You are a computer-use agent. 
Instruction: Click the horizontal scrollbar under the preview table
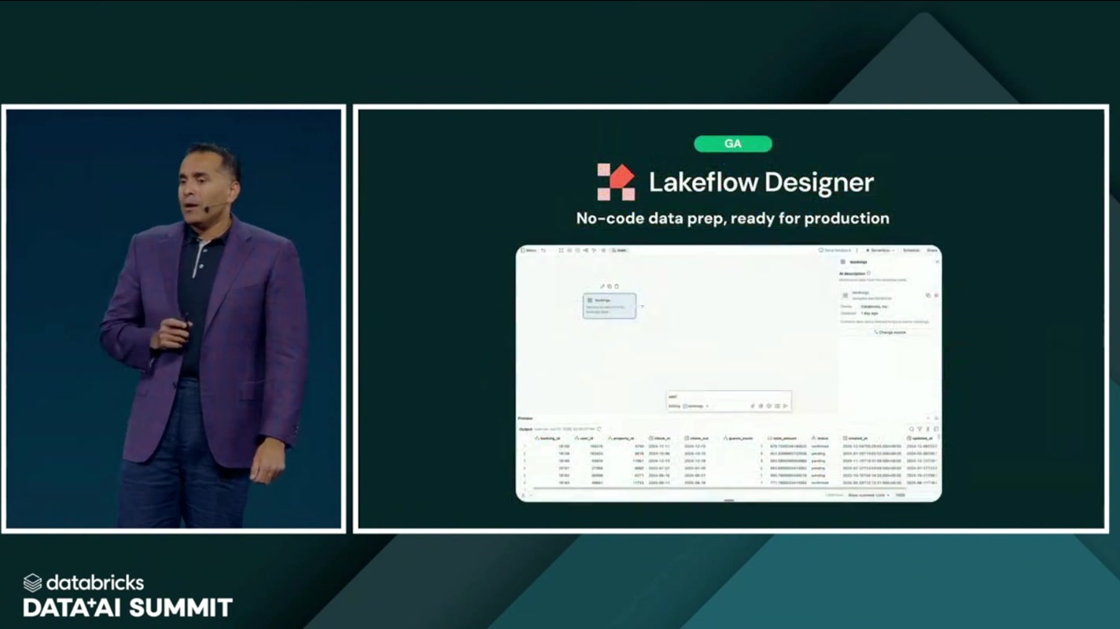(720, 488)
